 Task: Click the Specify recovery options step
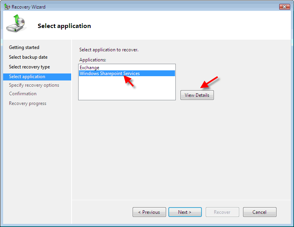[34, 85]
